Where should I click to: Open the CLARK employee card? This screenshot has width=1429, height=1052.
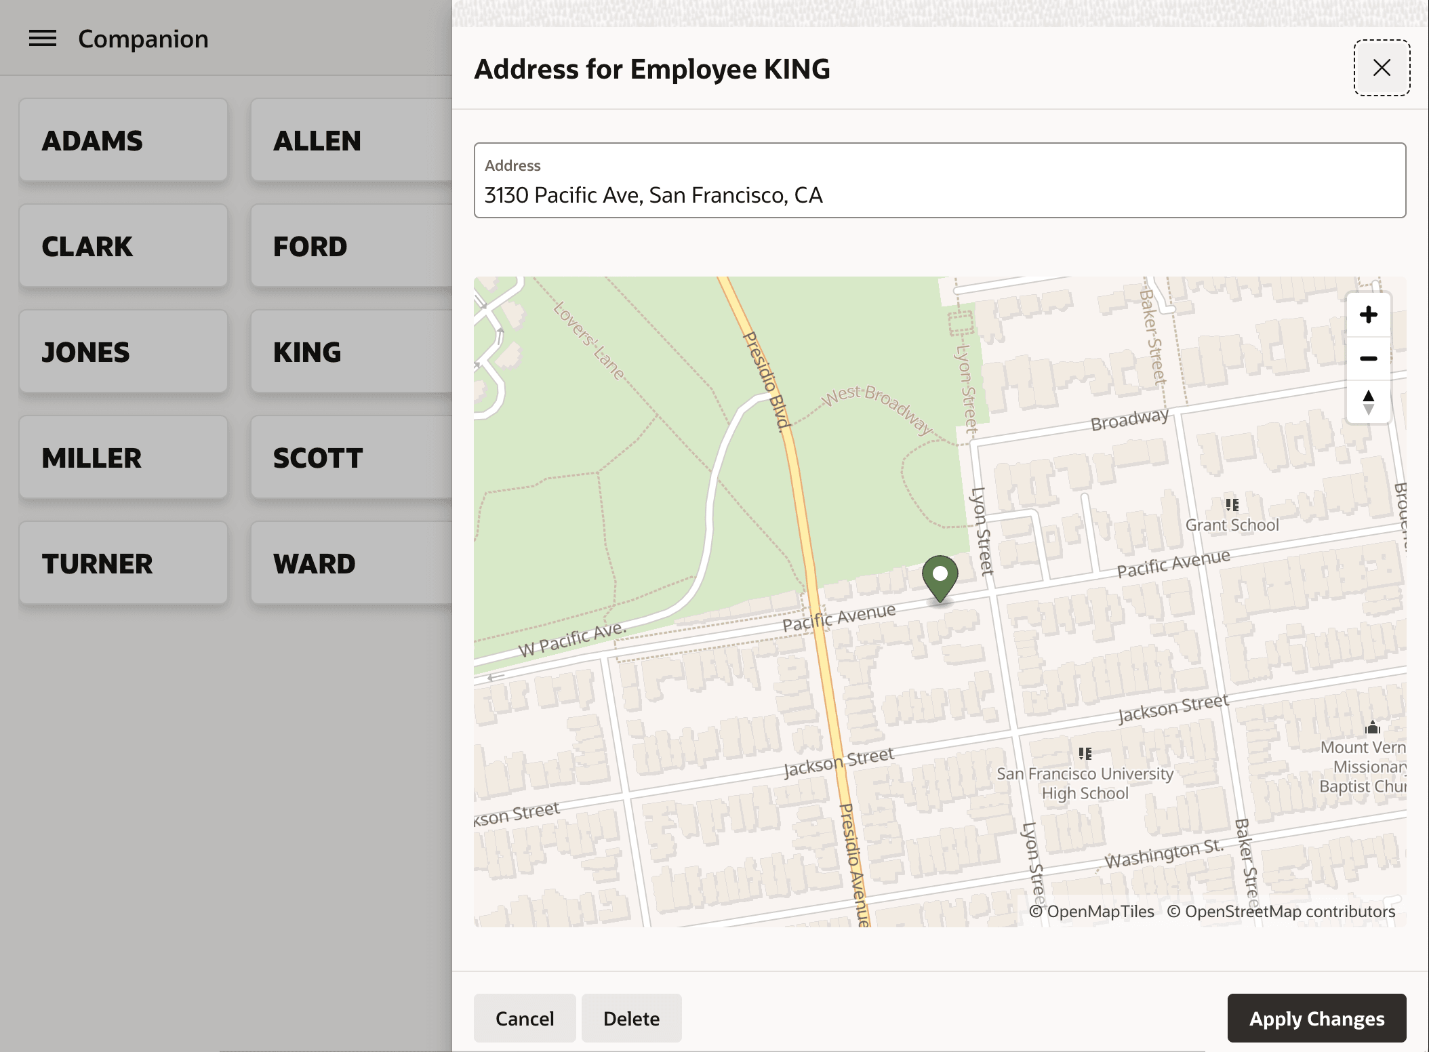tap(123, 246)
